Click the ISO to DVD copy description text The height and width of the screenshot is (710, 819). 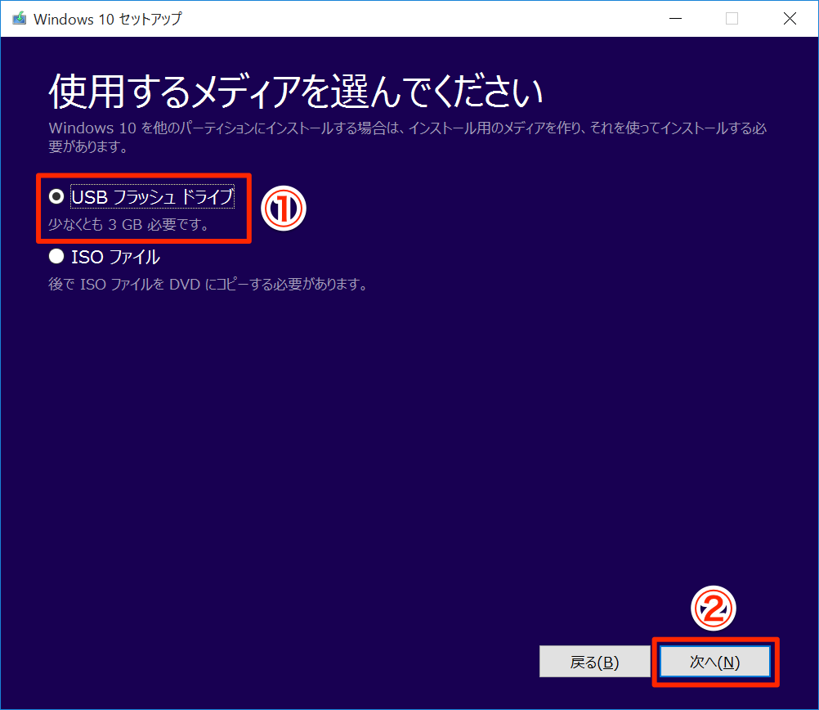(208, 285)
